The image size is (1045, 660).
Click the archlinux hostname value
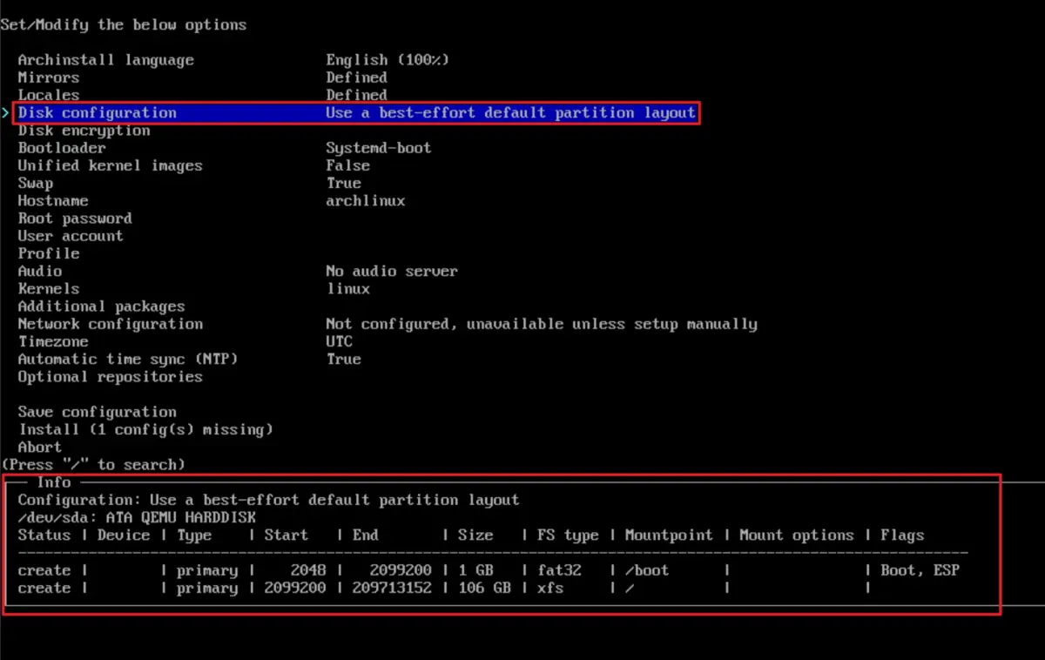(365, 200)
